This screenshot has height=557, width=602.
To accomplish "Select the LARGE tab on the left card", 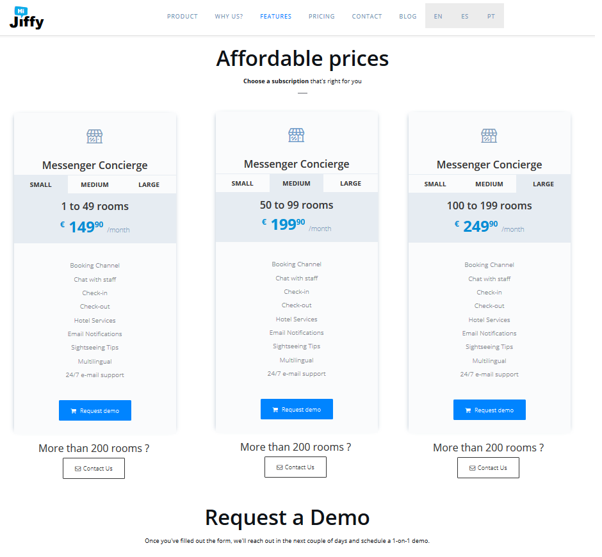I will (x=149, y=184).
